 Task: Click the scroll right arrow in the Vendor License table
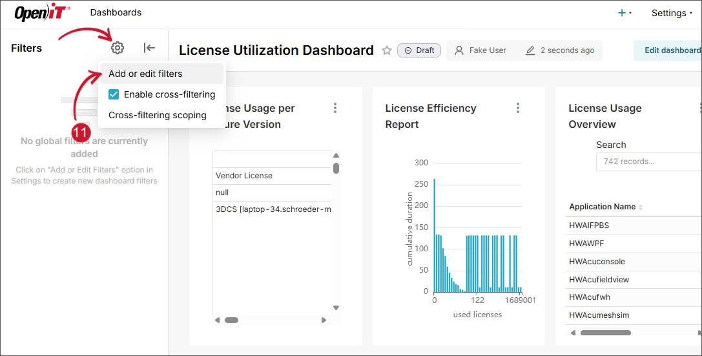pos(324,320)
